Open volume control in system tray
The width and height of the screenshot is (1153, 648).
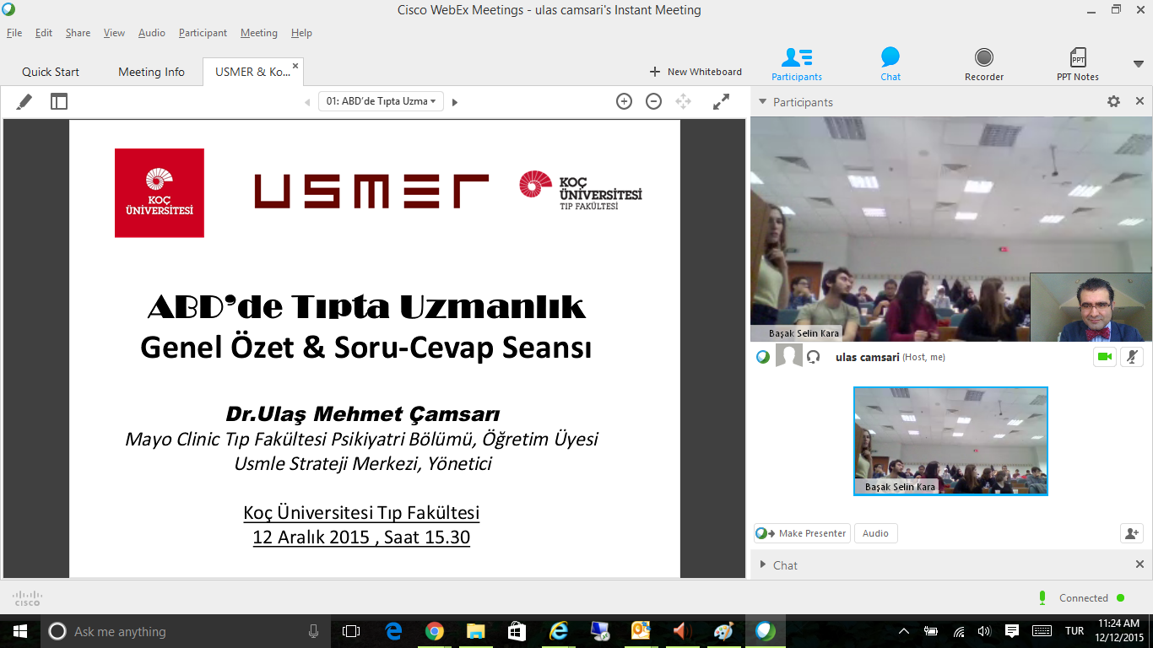coord(984,631)
